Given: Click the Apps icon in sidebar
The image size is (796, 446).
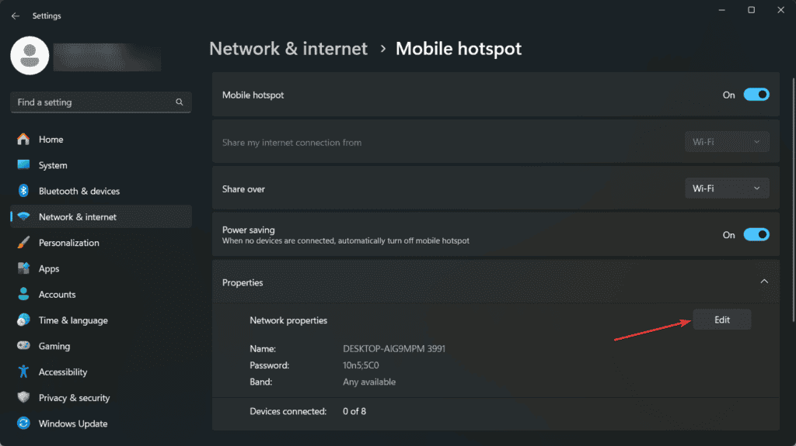Looking at the screenshot, I should tap(23, 268).
